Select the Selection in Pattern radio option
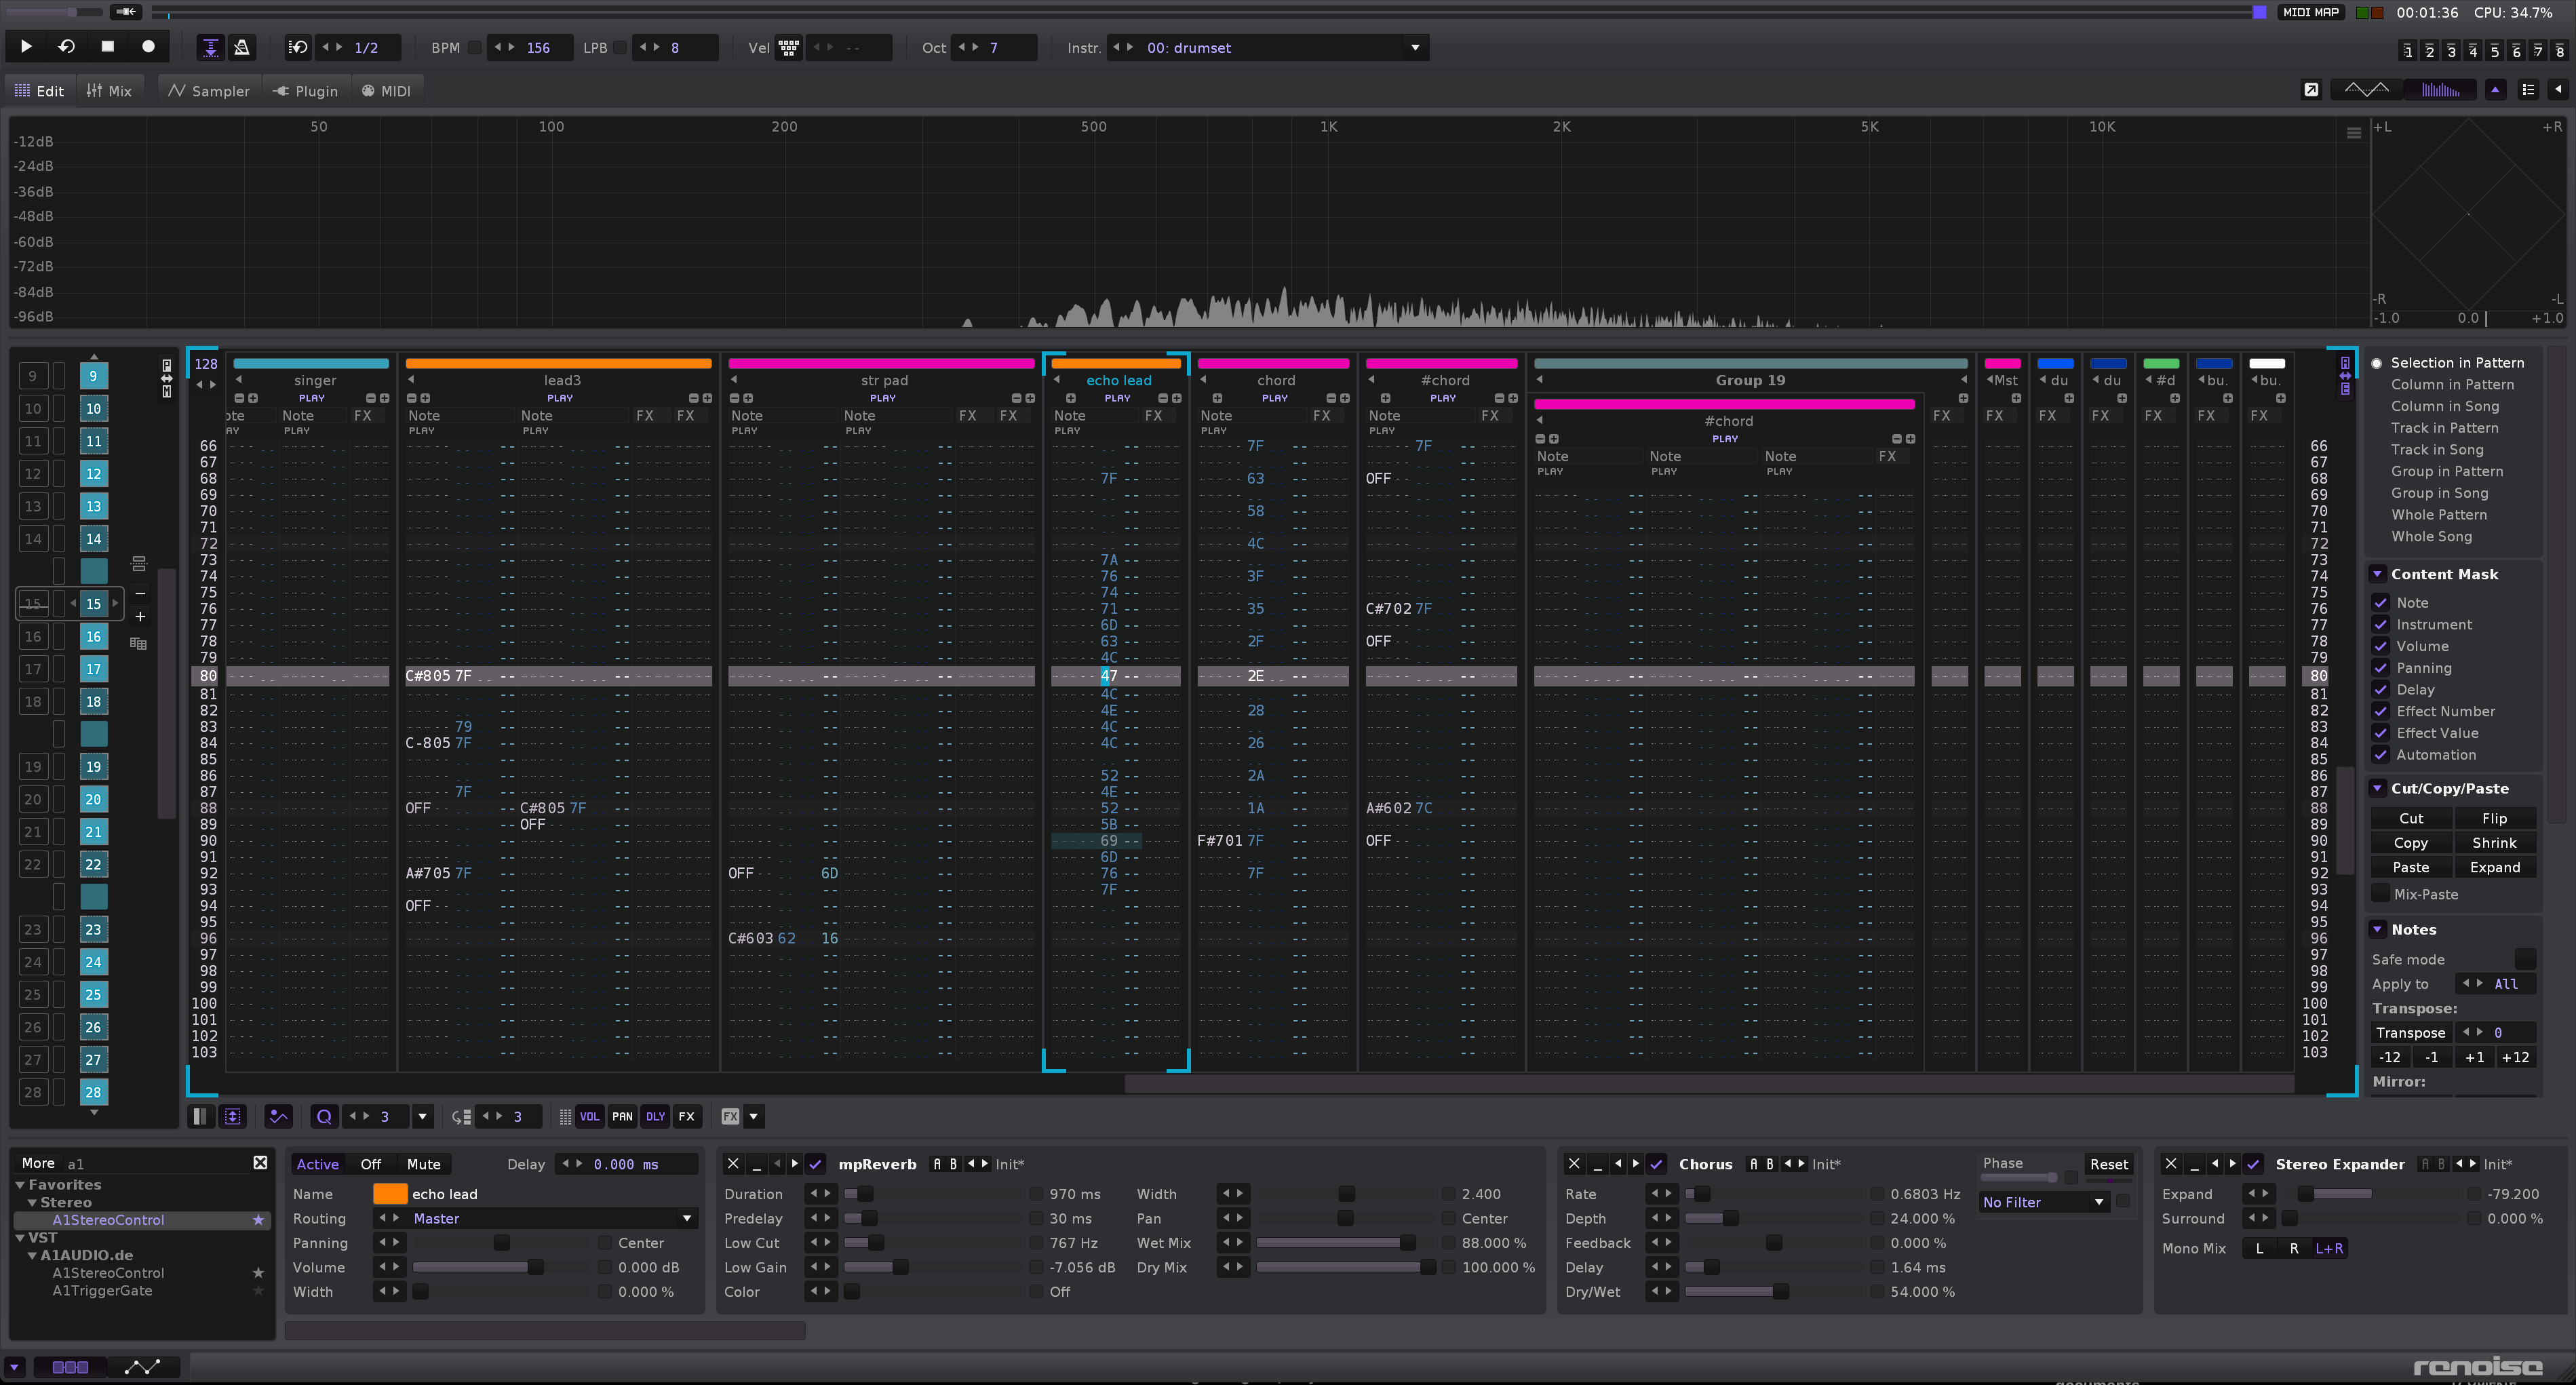Viewport: 2576px width, 1385px height. 2447,362
